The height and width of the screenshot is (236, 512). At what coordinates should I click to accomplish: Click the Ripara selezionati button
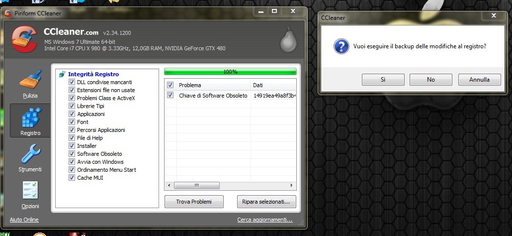[x=266, y=202]
